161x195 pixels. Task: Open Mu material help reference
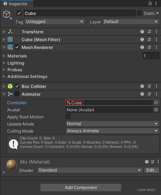147,162
